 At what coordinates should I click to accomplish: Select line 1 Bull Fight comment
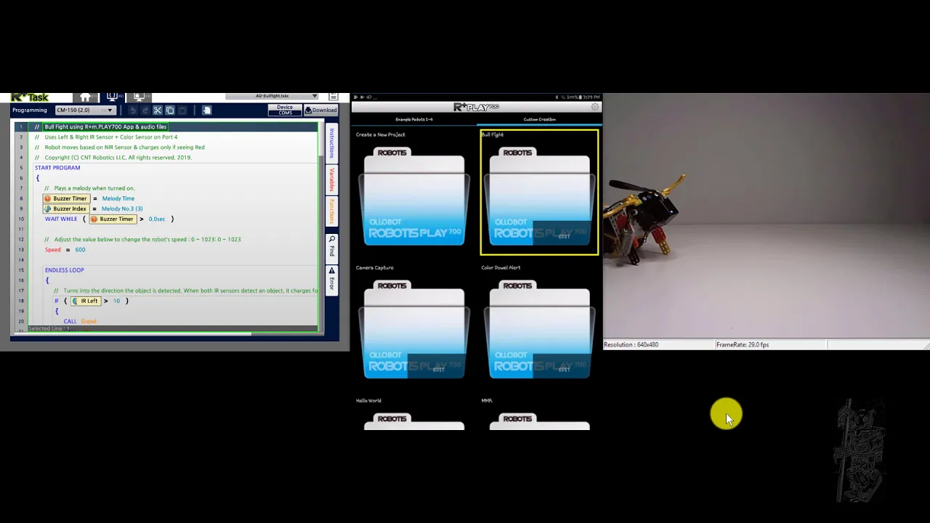pos(105,126)
